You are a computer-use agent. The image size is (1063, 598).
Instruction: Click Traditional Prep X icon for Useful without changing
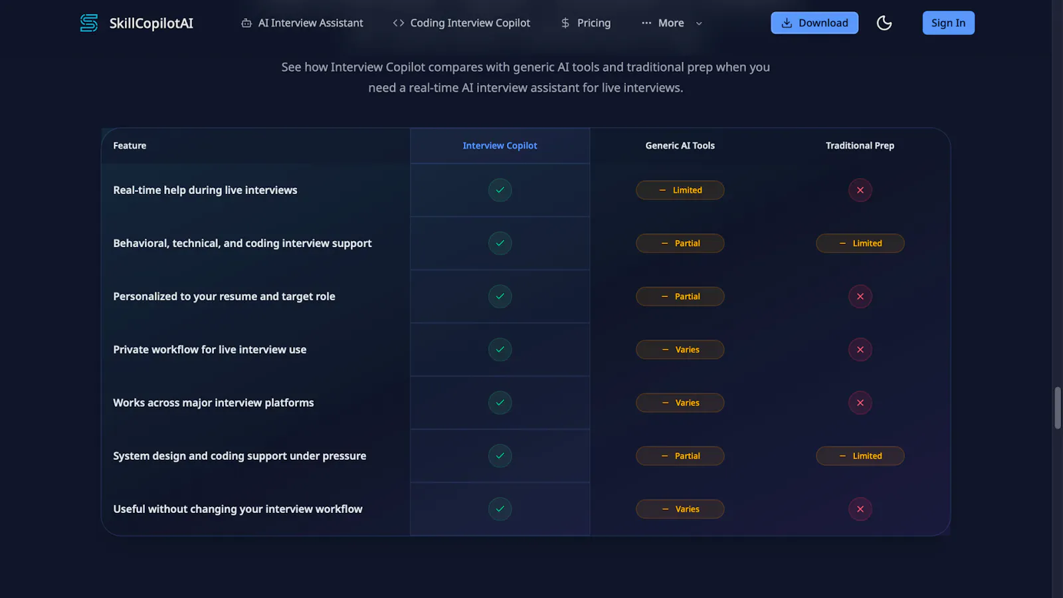860,509
